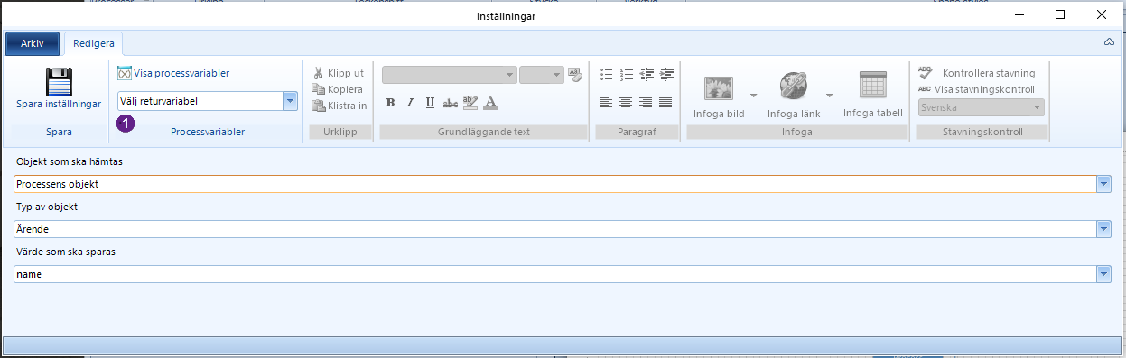
Task: Click Kontrollera stavning
Action: [977, 73]
